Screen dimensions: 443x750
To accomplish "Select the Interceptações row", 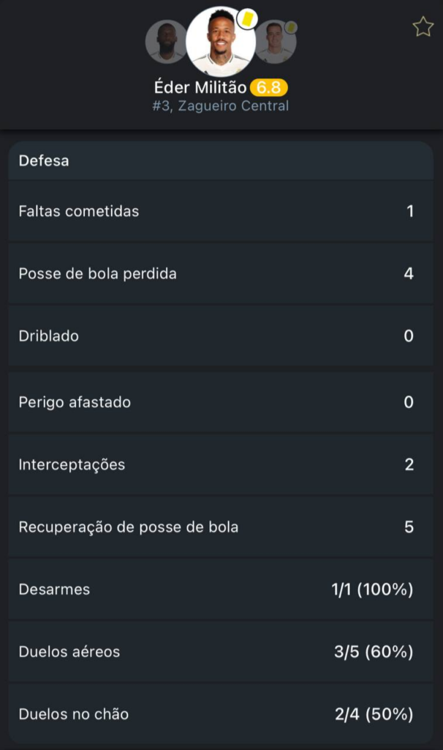I will pos(221,464).
